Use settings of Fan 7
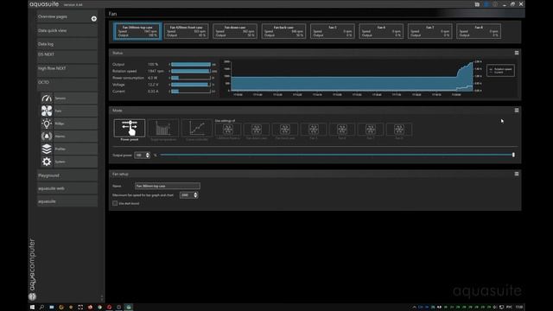Viewport: 553px width, 311px height. pyautogui.click(x=371, y=130)
